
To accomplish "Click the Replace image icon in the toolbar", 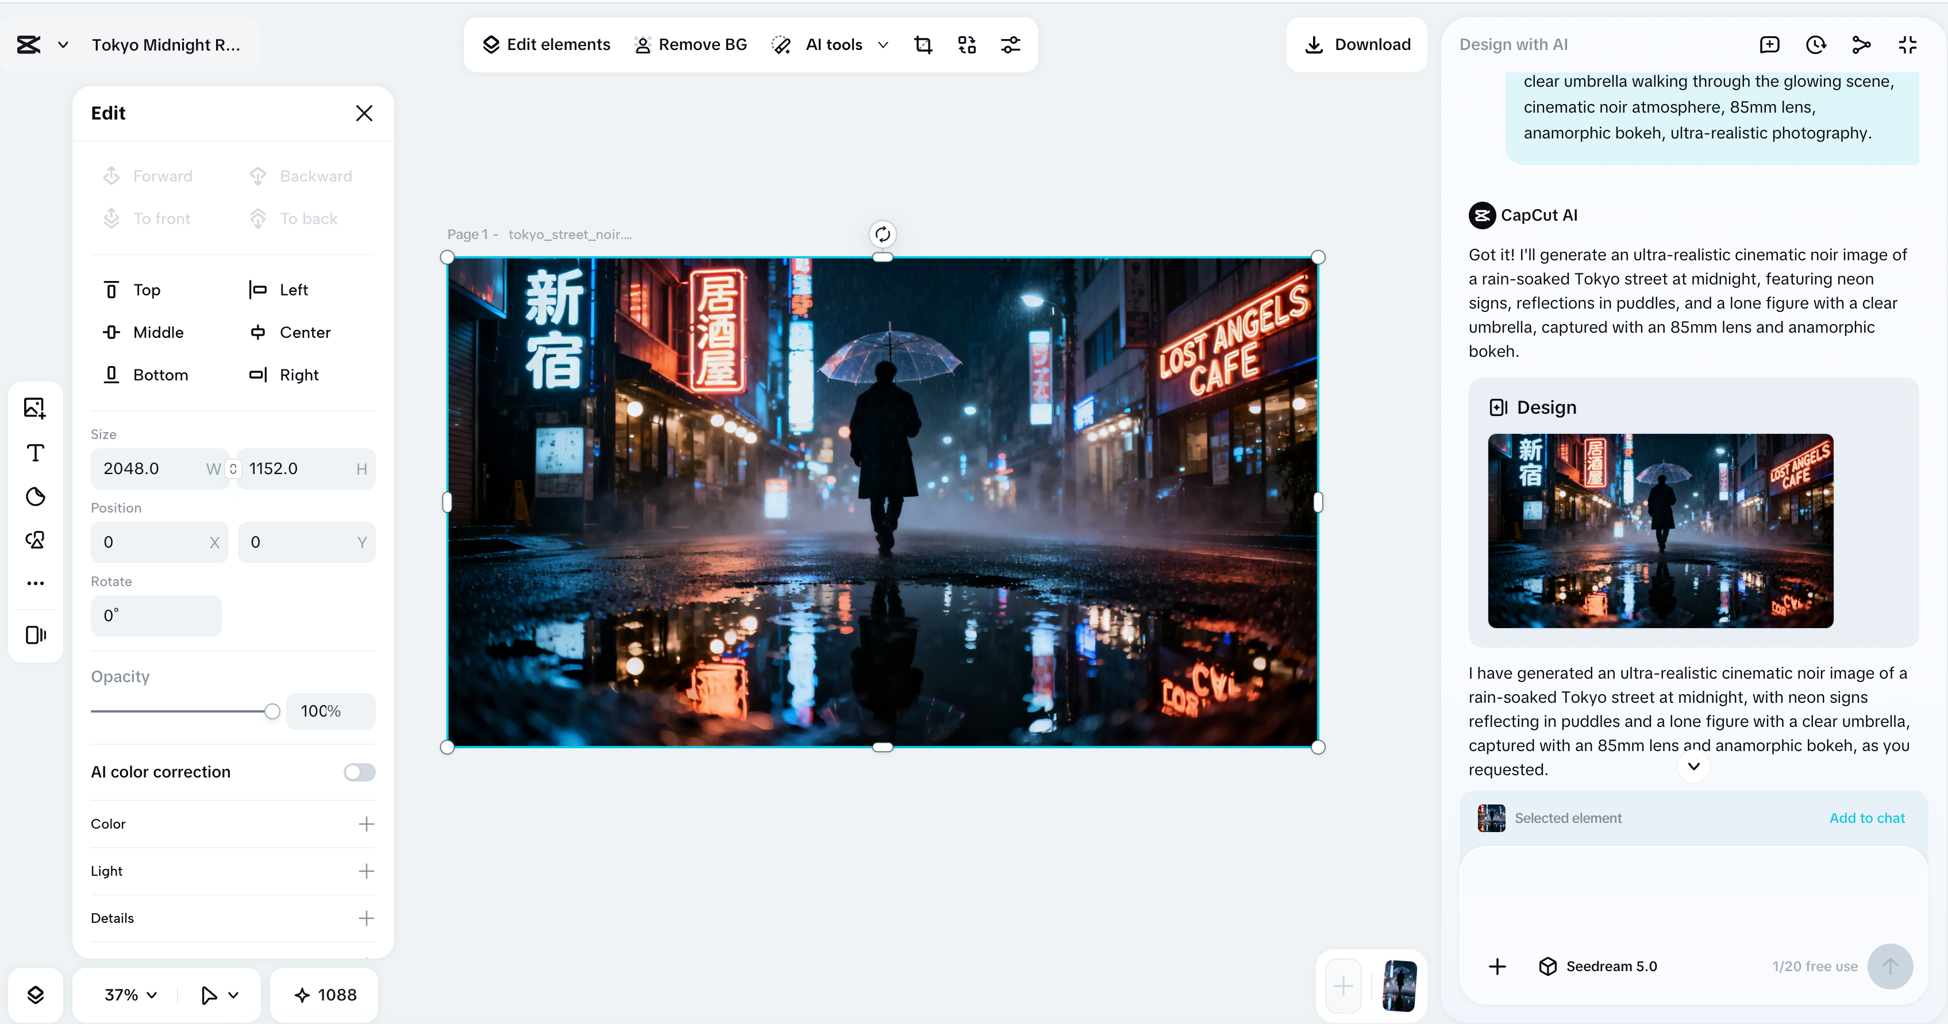I will tap(967, 45).
